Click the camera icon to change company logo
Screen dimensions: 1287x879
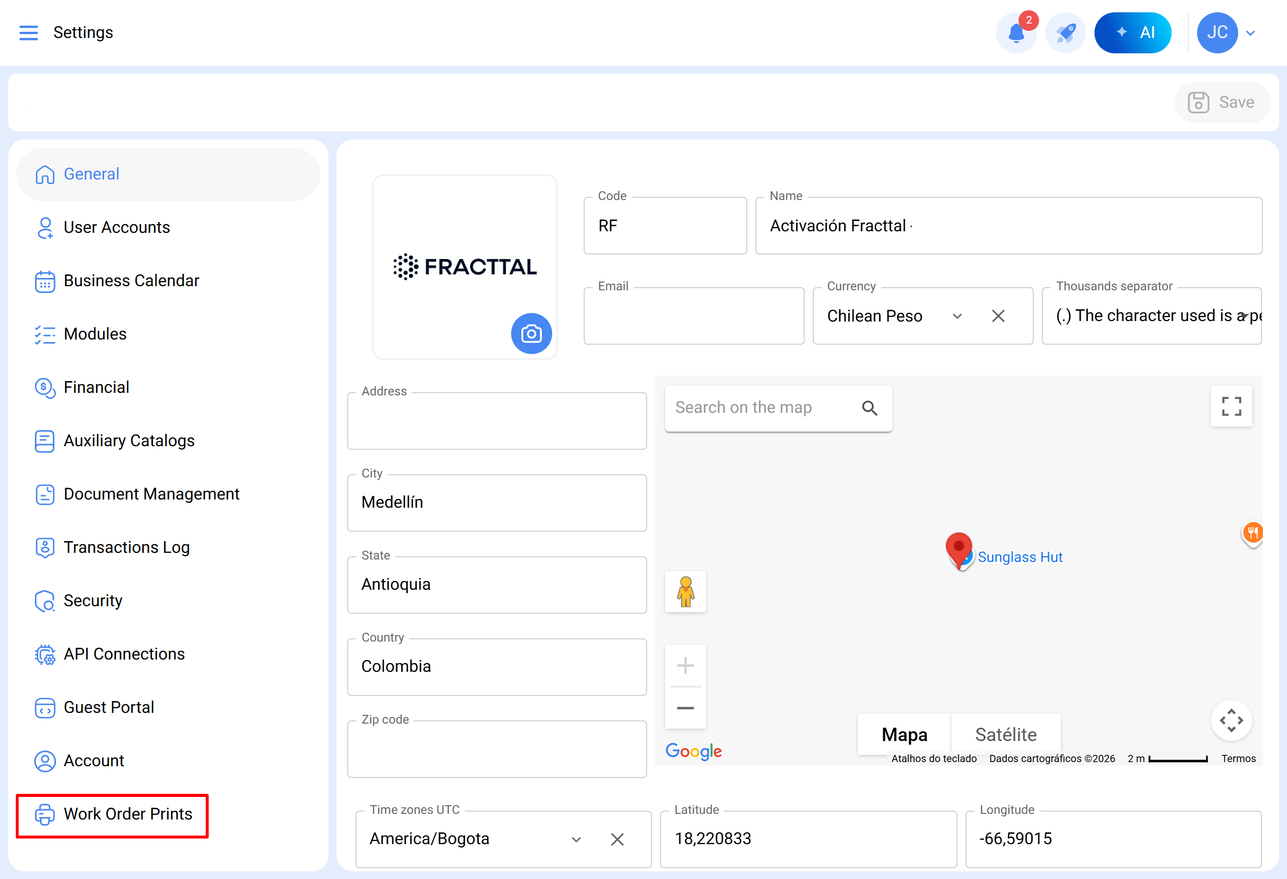[531, 334]
